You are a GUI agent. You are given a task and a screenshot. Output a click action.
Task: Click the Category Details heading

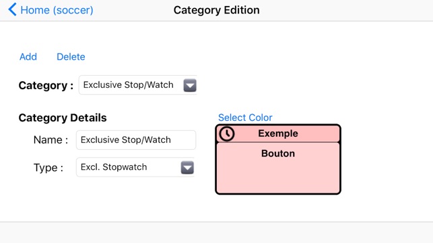[x=63, y=117]
